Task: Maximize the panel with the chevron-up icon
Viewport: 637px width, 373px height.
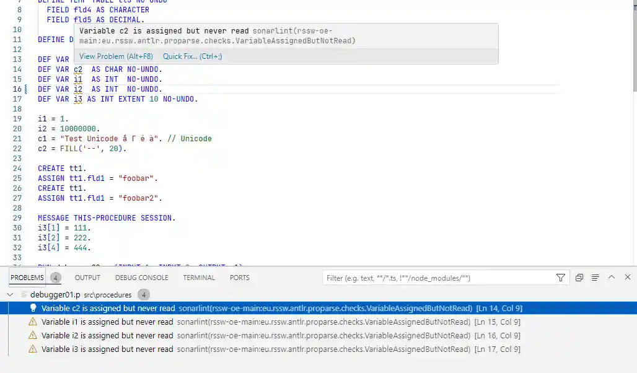Action: click(612, 278)
